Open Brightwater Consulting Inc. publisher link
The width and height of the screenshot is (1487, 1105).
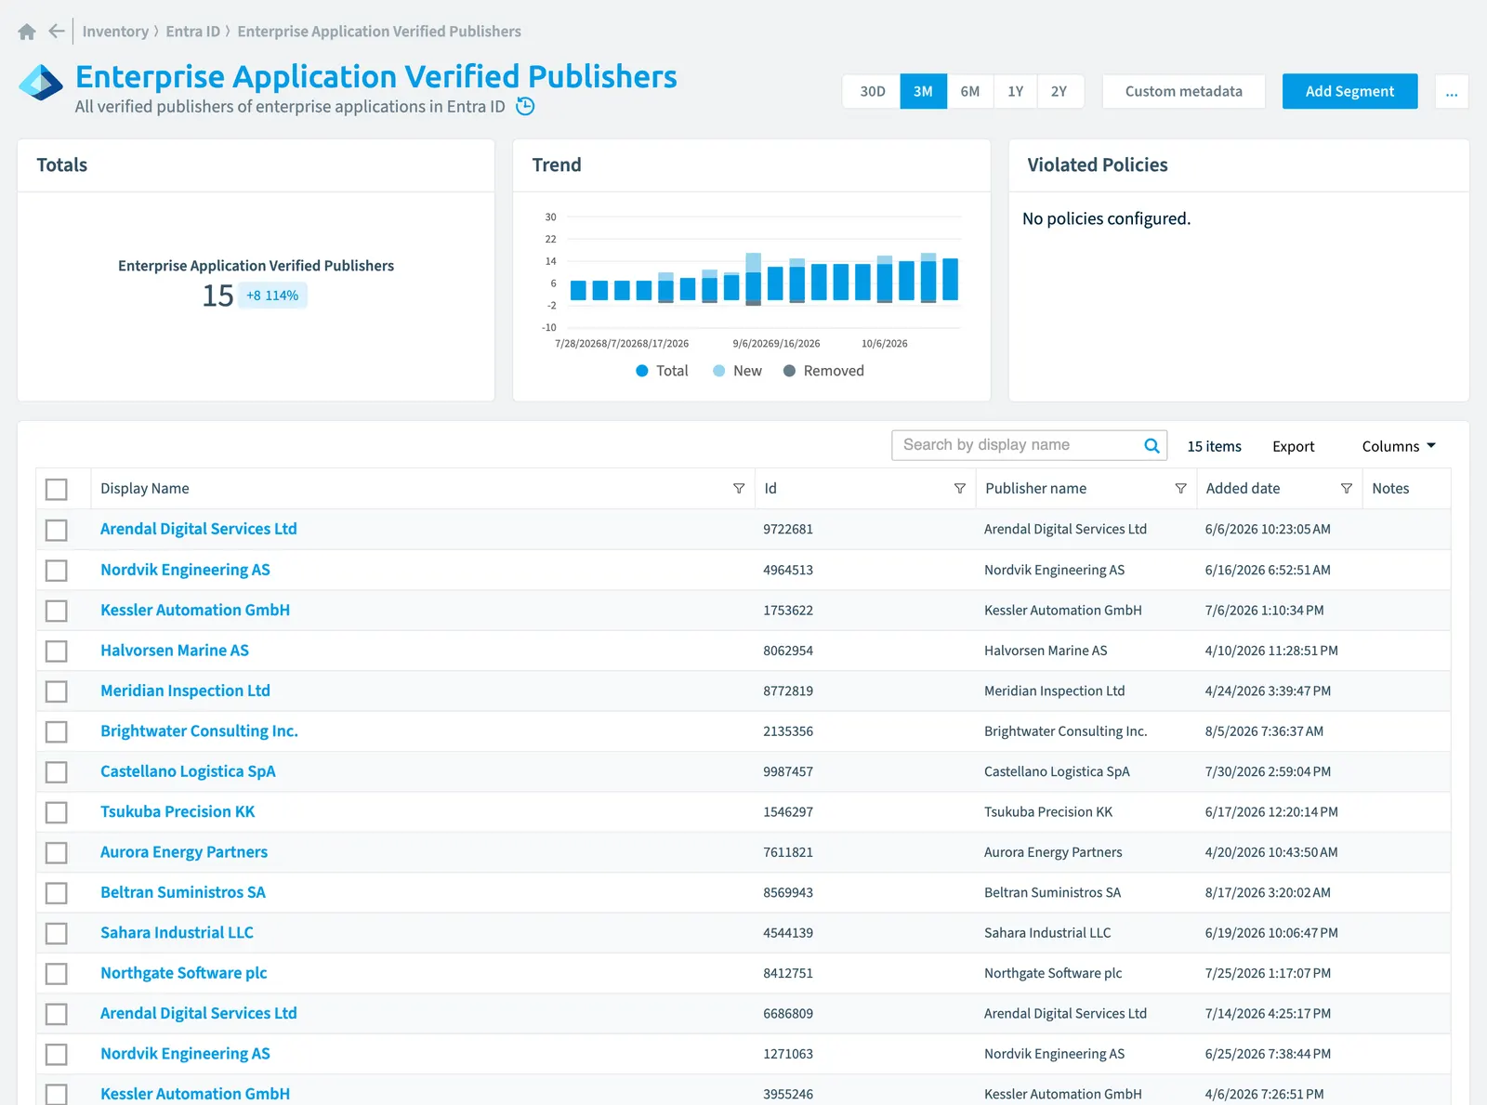click(x=199, y=731)
